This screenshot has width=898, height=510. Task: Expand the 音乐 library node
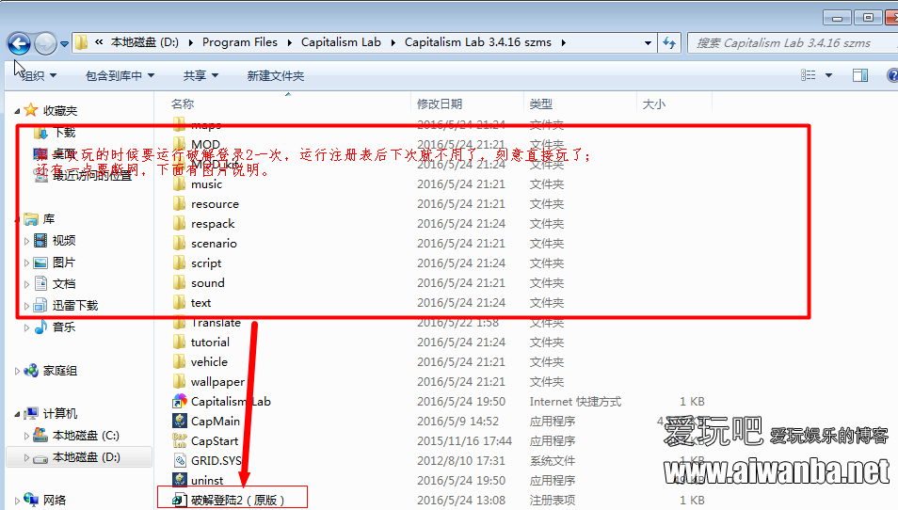tap(26, 327)
